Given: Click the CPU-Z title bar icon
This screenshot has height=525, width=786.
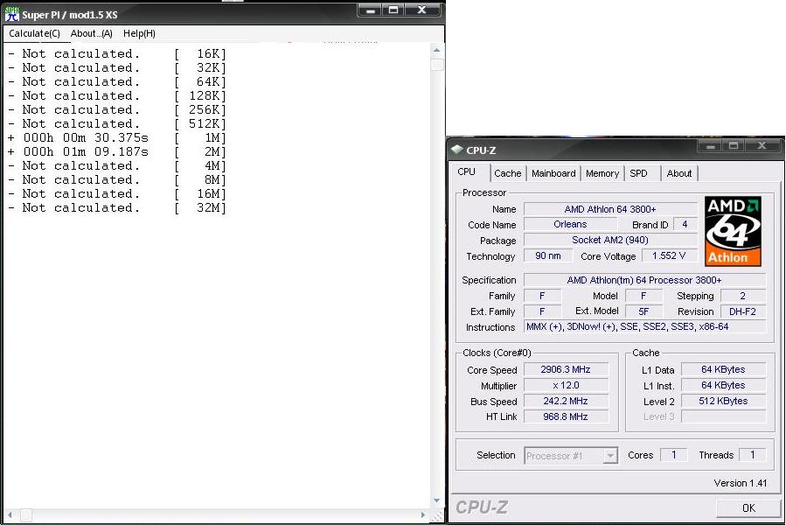Looking at the screenshot, I should pyautogui.click(x=456, y=149).
